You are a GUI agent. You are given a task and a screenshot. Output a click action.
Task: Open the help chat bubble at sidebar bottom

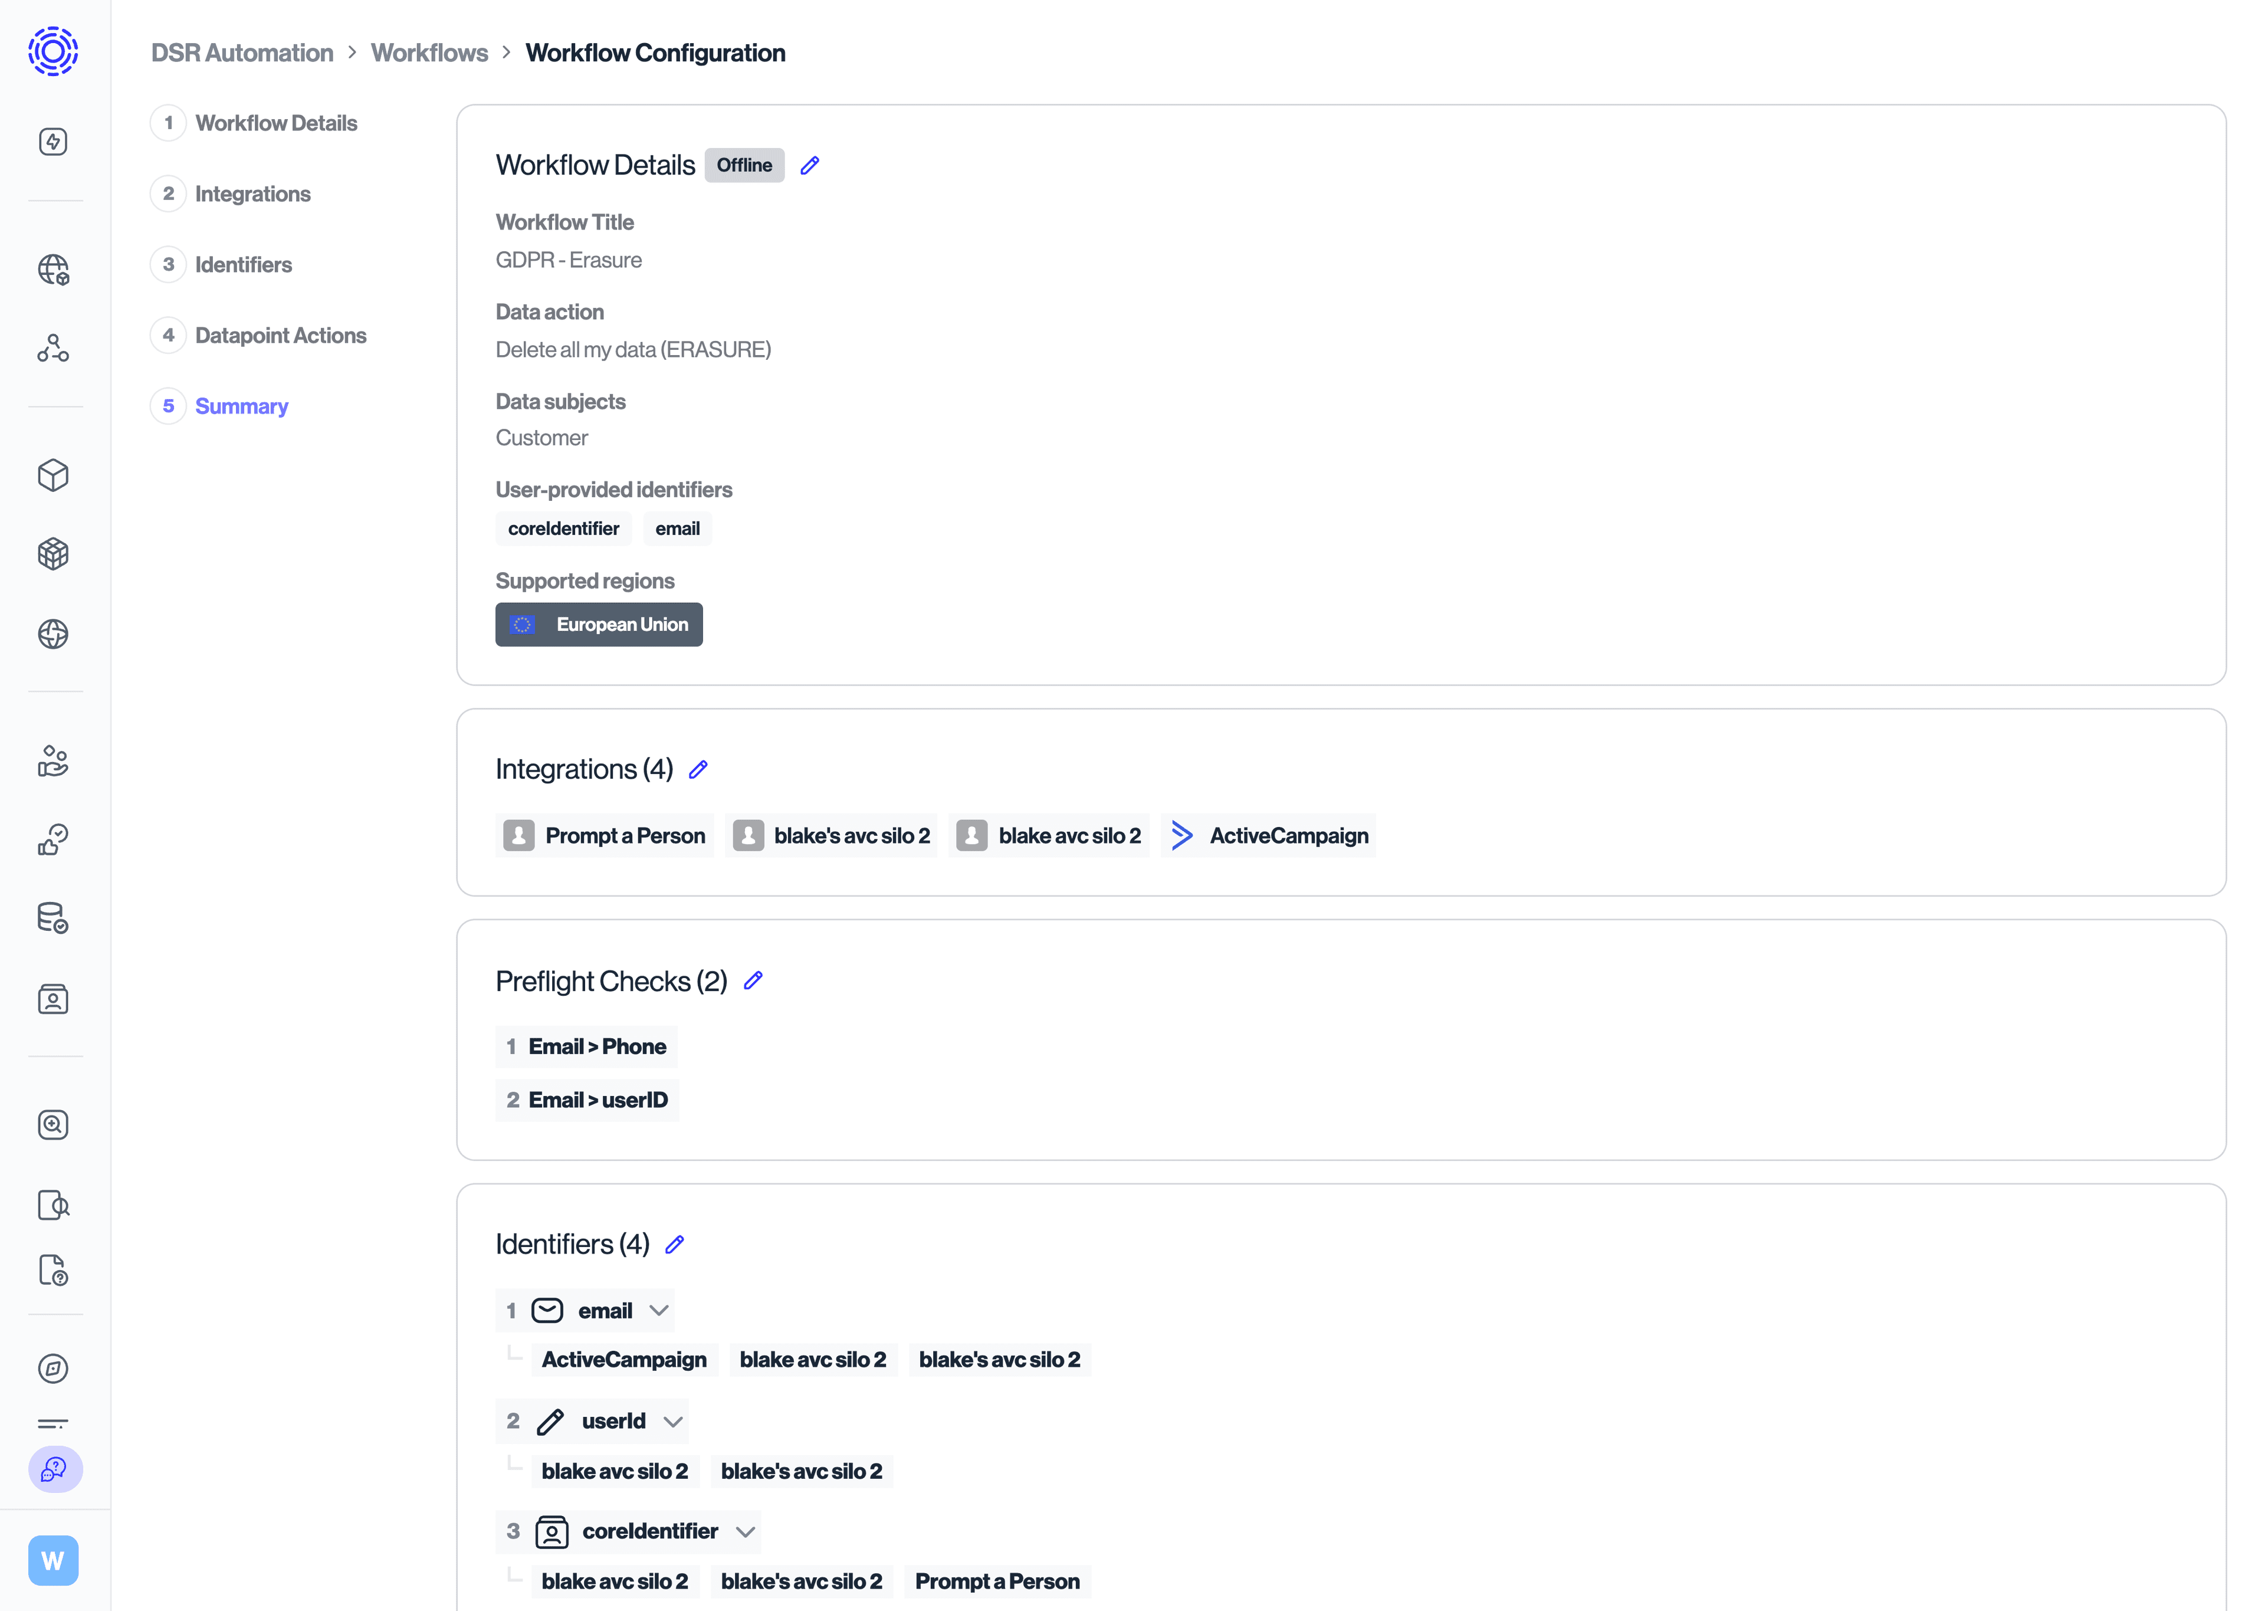pos(54,1470)
